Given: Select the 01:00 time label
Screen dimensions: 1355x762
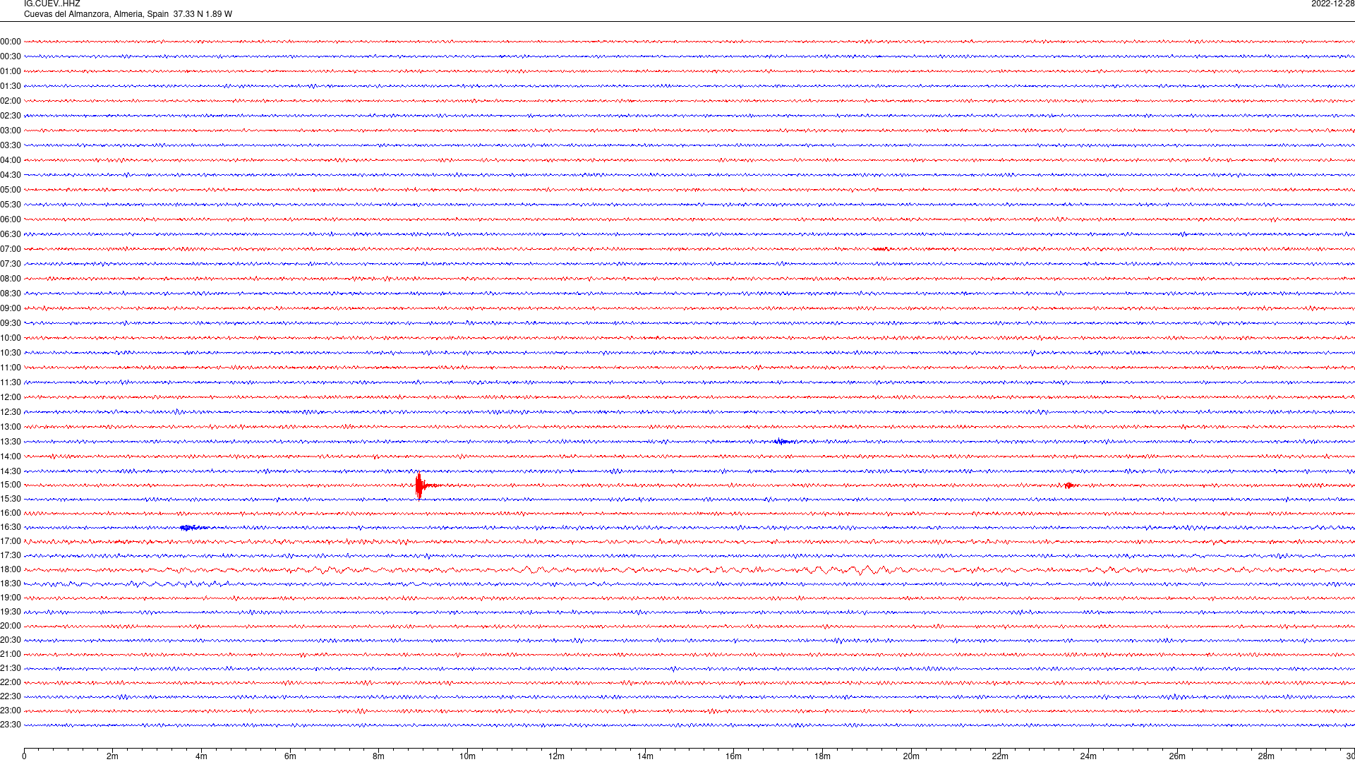Looking at the screenshot, I should (11, 71).
